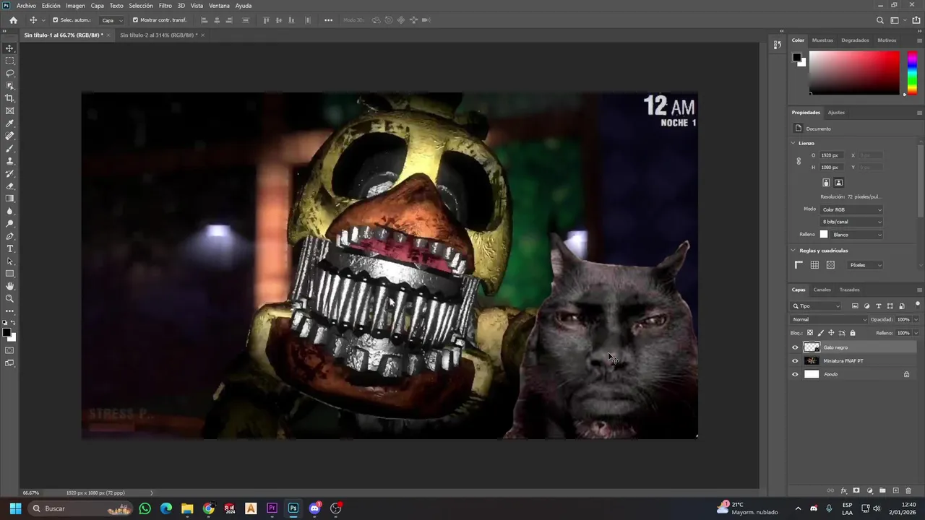Open the Filtro menu
Viewport: 925px width, 520px height.
pyautogui.click(x=165, y=6)
